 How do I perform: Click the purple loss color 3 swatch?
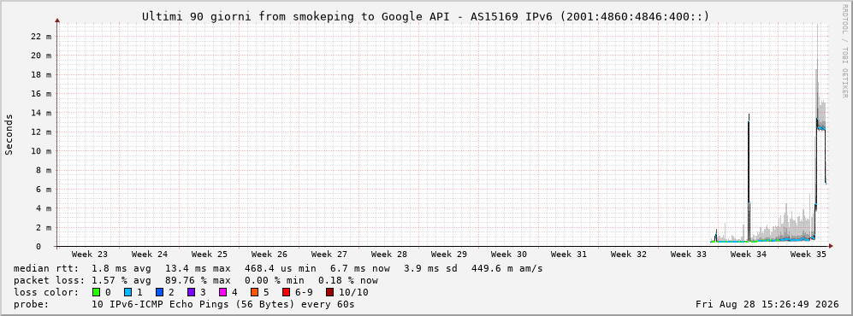[x=191, y=292]
